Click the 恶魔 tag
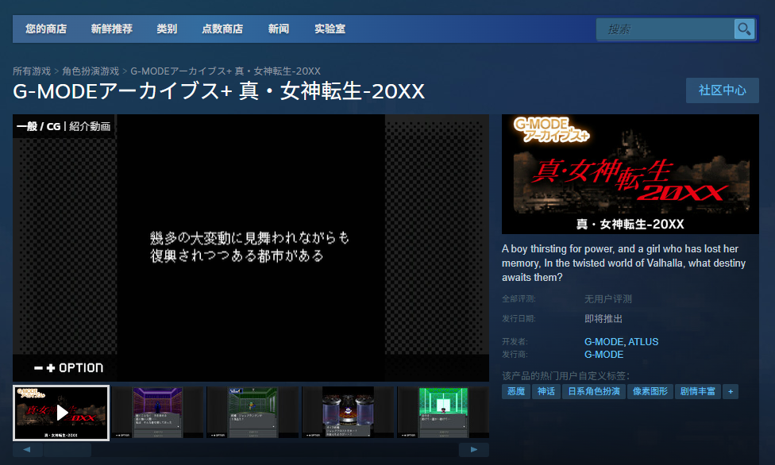Image resolution: width=775 pixels, height=465 pixels. click(x=515, y=390)
